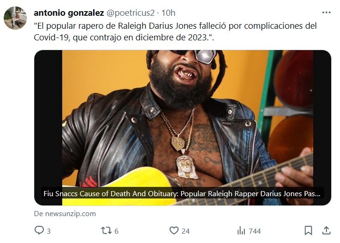
Task: Click the tweet text about Darius Jones
Action: [175, 32]
